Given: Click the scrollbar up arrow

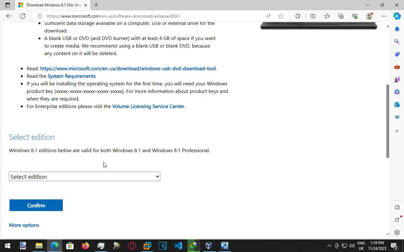Looking at the screenshot, I should (388, 26).
